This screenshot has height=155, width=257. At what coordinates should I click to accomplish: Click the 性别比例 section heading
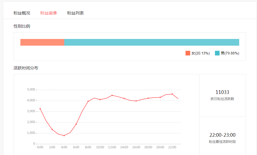coord(22,26)
